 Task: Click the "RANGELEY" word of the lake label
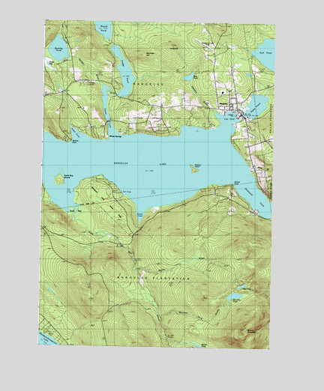click(x=121, y=163)
